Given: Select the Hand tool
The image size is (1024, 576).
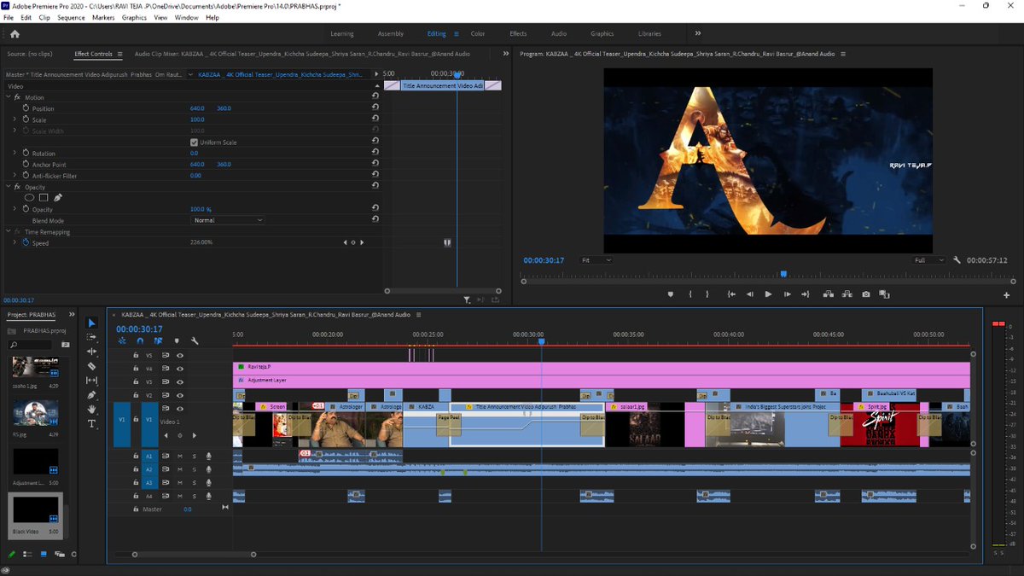Looking at the screenshot, I should (x=92, y=410).
